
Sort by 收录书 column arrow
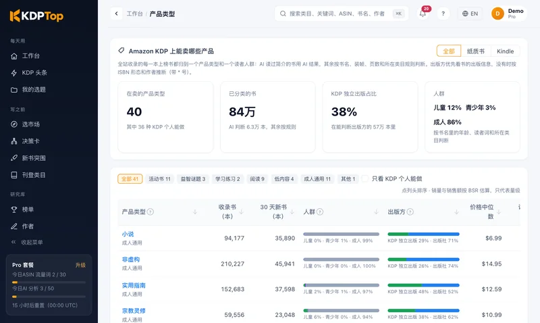[242, 212]
